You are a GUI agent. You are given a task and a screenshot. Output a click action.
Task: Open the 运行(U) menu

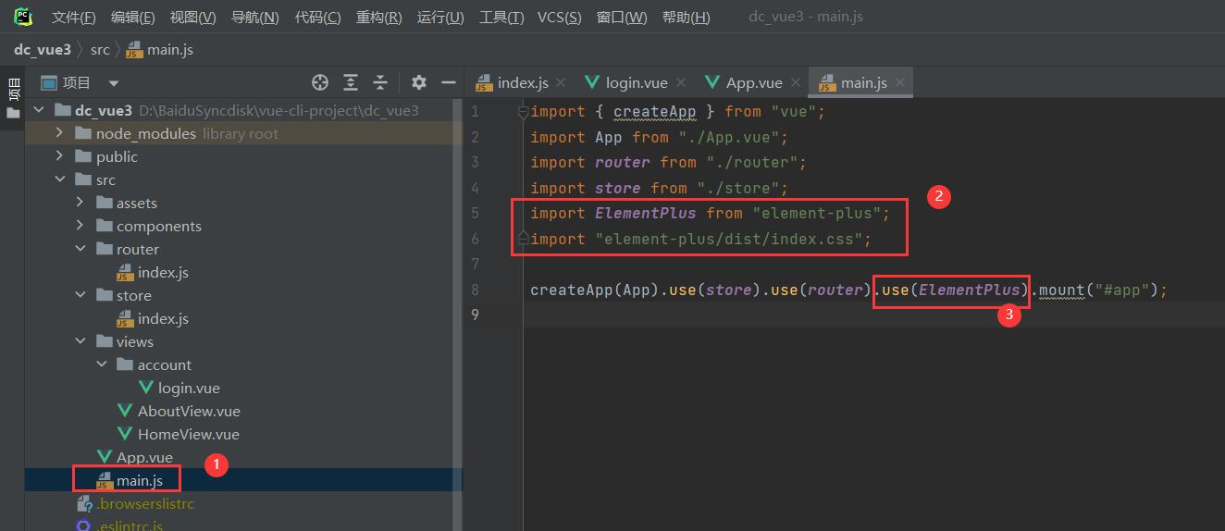coord(440,18)
